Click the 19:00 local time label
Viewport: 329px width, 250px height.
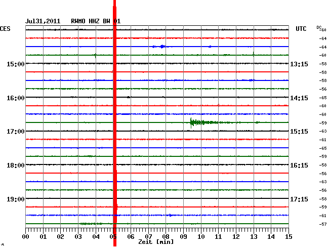16,199
